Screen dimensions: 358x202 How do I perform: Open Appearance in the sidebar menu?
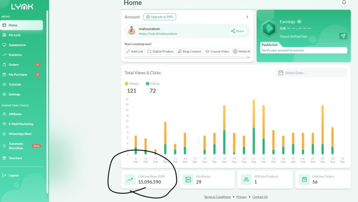point(17,45)
